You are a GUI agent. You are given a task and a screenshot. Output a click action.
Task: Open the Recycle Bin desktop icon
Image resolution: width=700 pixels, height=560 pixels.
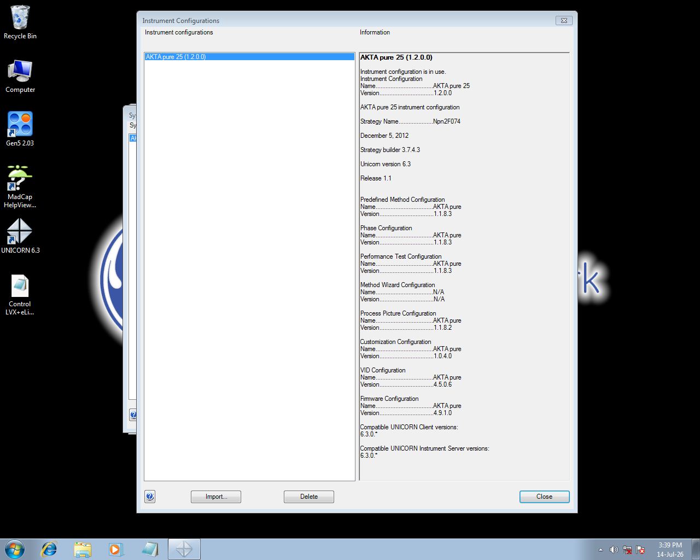20,22
